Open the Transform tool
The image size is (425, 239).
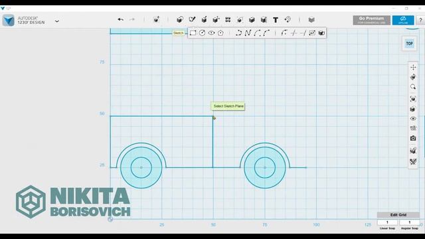coord(156,19)
